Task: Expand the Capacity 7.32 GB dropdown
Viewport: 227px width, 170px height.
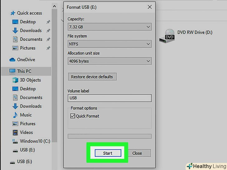Action: [109, 27]
